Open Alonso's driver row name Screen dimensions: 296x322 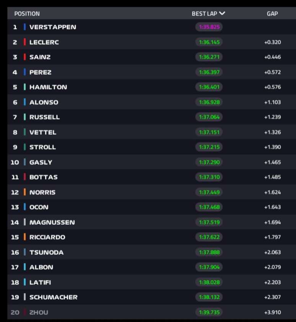43,102
